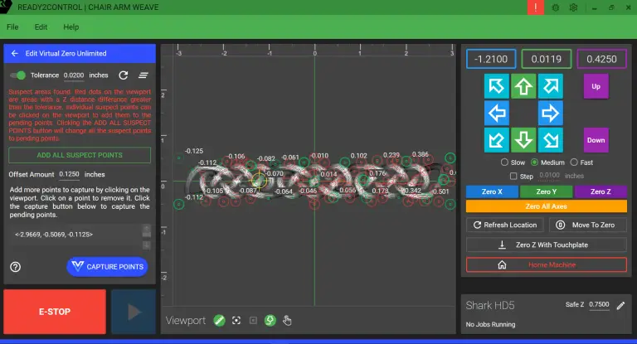The image size is (637, 344).
Task: Open the Help menu
Action: coord(71,27)
